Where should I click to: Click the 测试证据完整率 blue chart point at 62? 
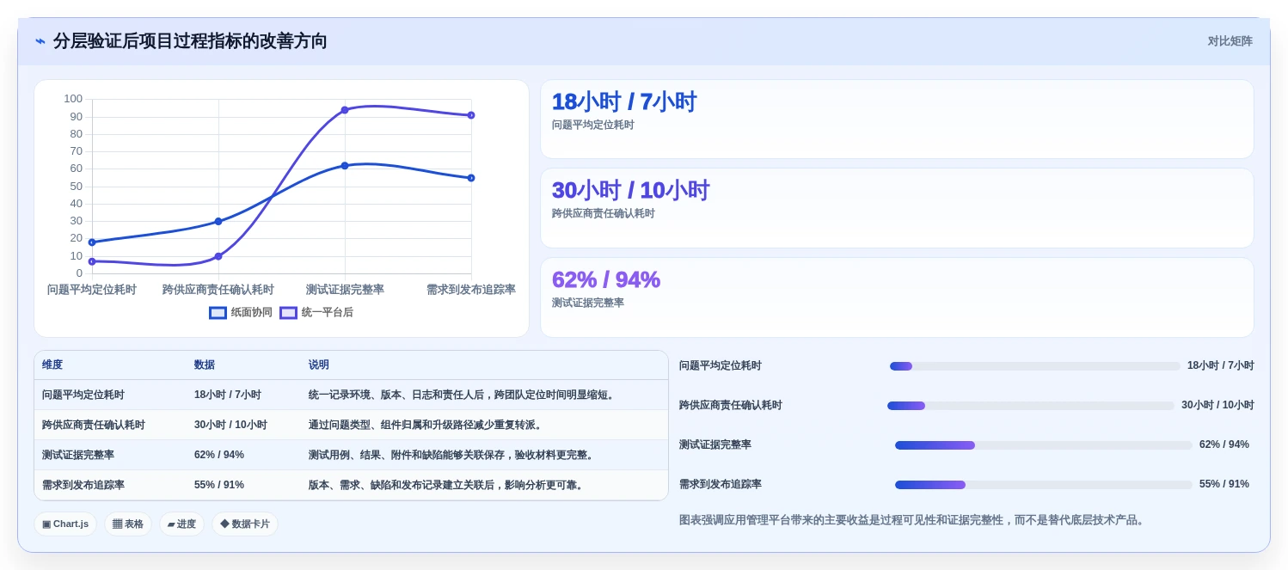(x=345, y=166)
